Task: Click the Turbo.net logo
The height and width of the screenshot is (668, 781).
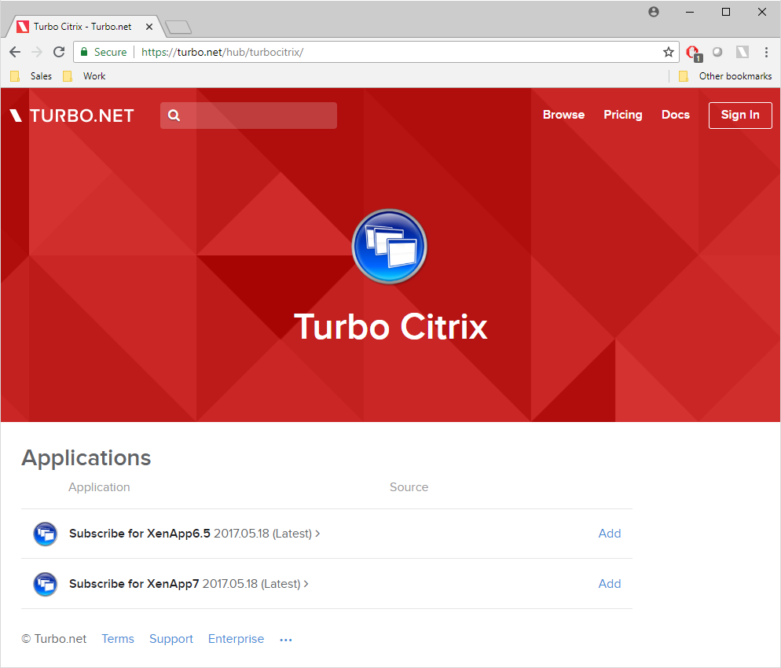Action: point(71,116)
